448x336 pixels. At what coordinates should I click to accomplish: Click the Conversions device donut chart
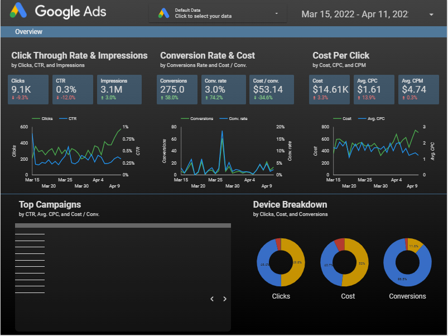point(407,262)
